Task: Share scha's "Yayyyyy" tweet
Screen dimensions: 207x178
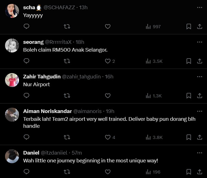Action: (x=200, y=27)
